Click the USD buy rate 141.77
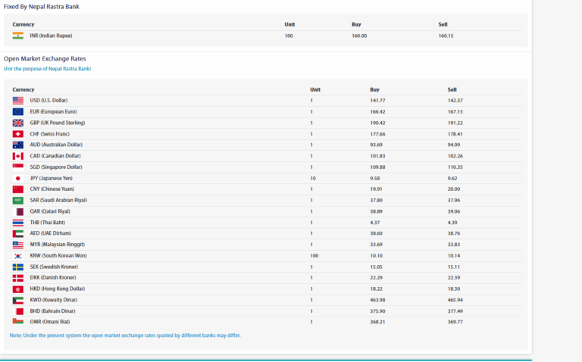582x362 pixels. [x=377, y=101]
